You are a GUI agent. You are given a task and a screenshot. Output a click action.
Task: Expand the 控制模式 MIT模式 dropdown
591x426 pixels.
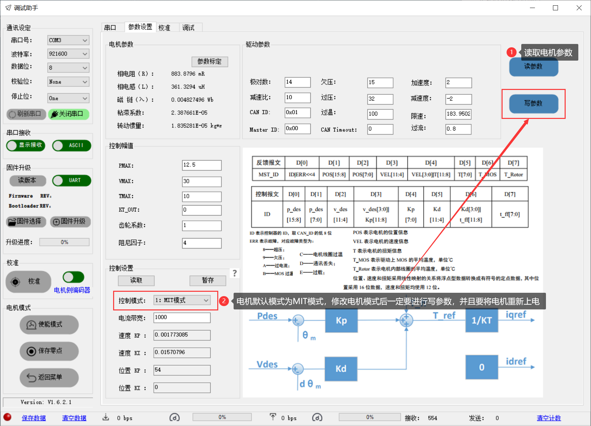click(x=182, y=300)
